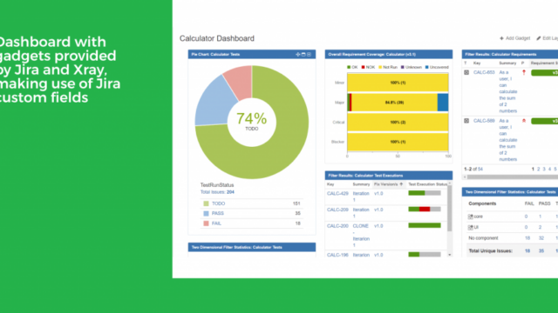
Task: Sort Test Executions by Summary column
Action: 361,184
